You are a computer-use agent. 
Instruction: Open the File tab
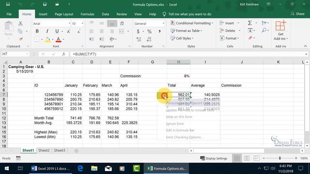coord(9,14)
